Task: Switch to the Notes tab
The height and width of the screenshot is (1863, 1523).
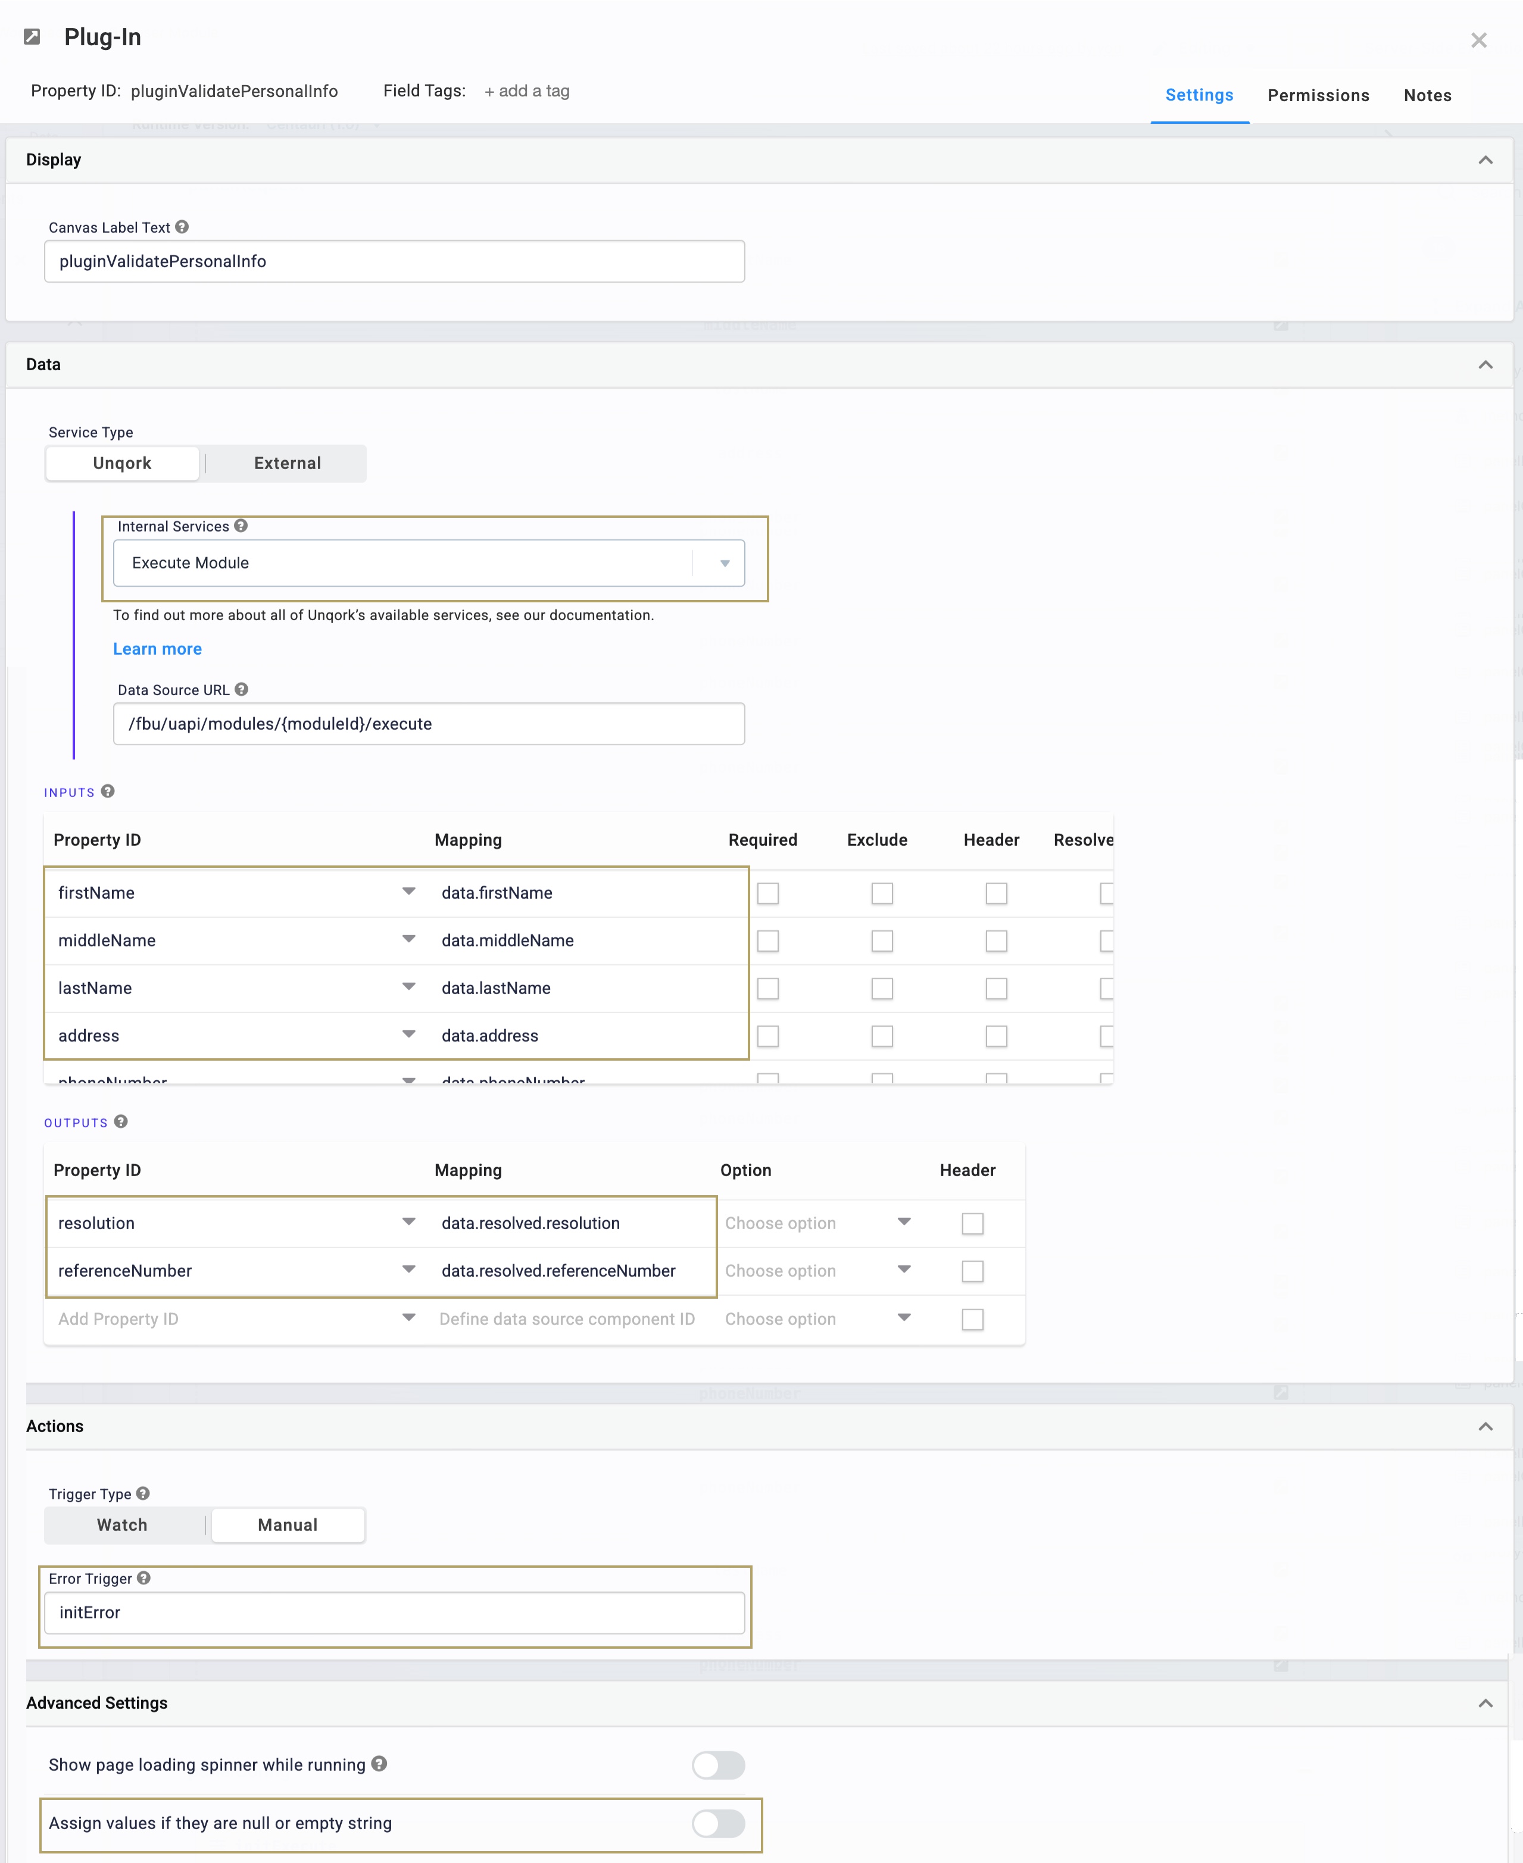Action: click(1427, 95)
